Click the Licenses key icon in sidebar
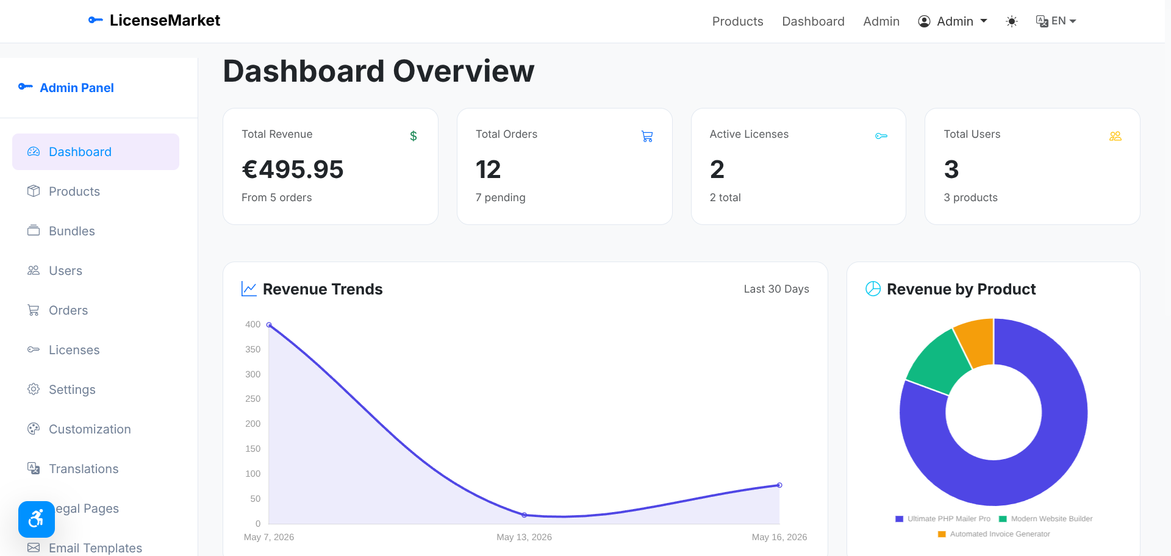The image size is (1171, 556). (34, 349)
